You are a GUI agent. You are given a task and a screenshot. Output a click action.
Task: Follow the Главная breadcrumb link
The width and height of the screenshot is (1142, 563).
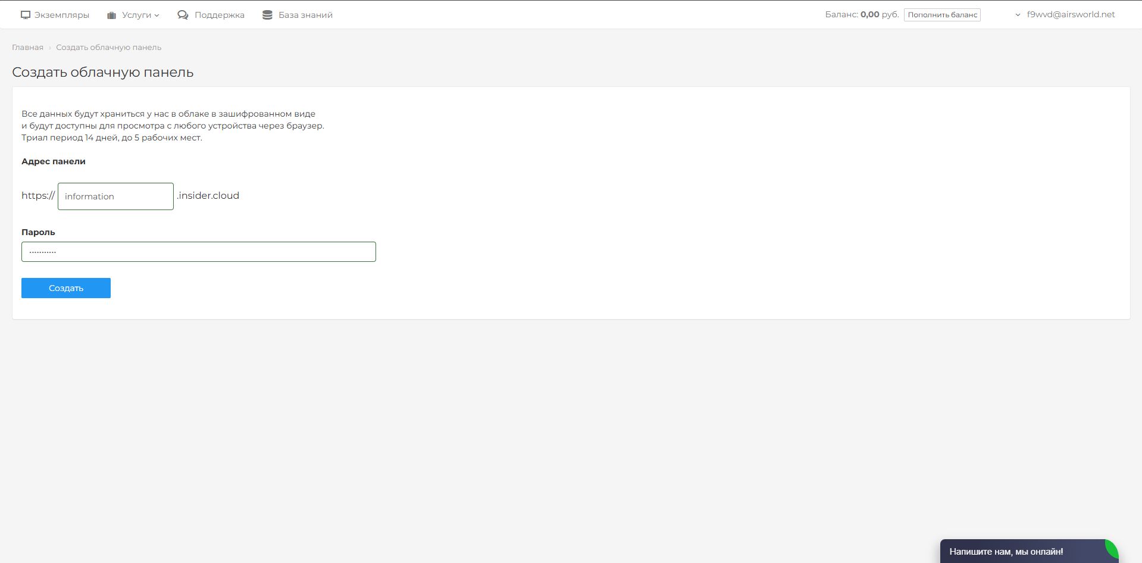(27, 47)
